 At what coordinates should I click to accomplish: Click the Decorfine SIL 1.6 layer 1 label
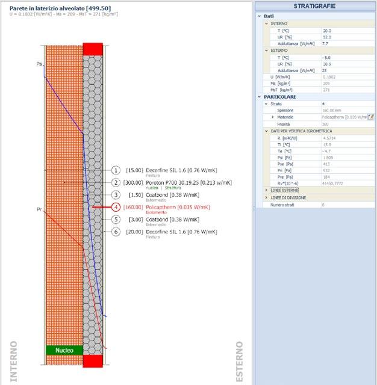point(181,170)
